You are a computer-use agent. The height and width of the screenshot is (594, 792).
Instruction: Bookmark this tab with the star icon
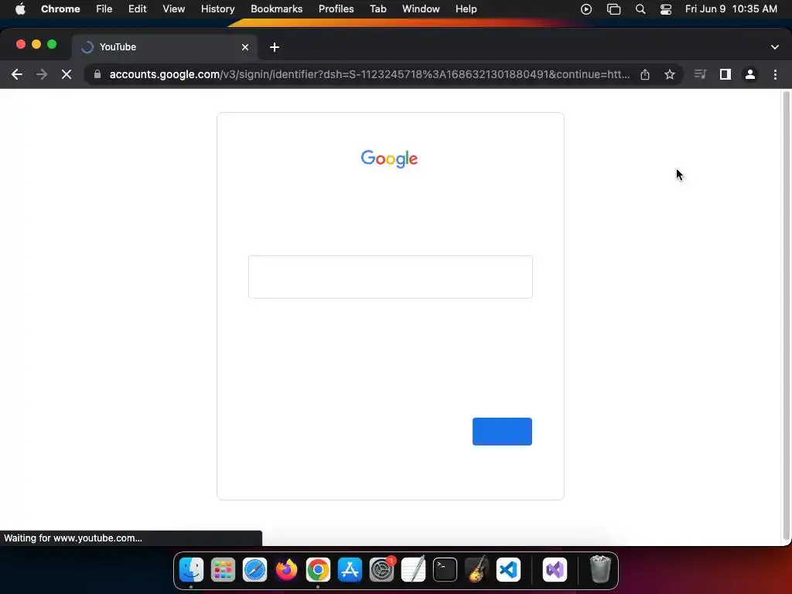pos(670,75)
